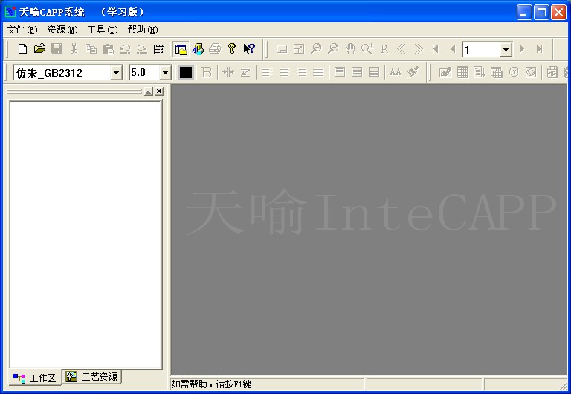The width and height of the screenshot is (571, 394).
Task: Click the form list icon after Redo
Action: 159,49
